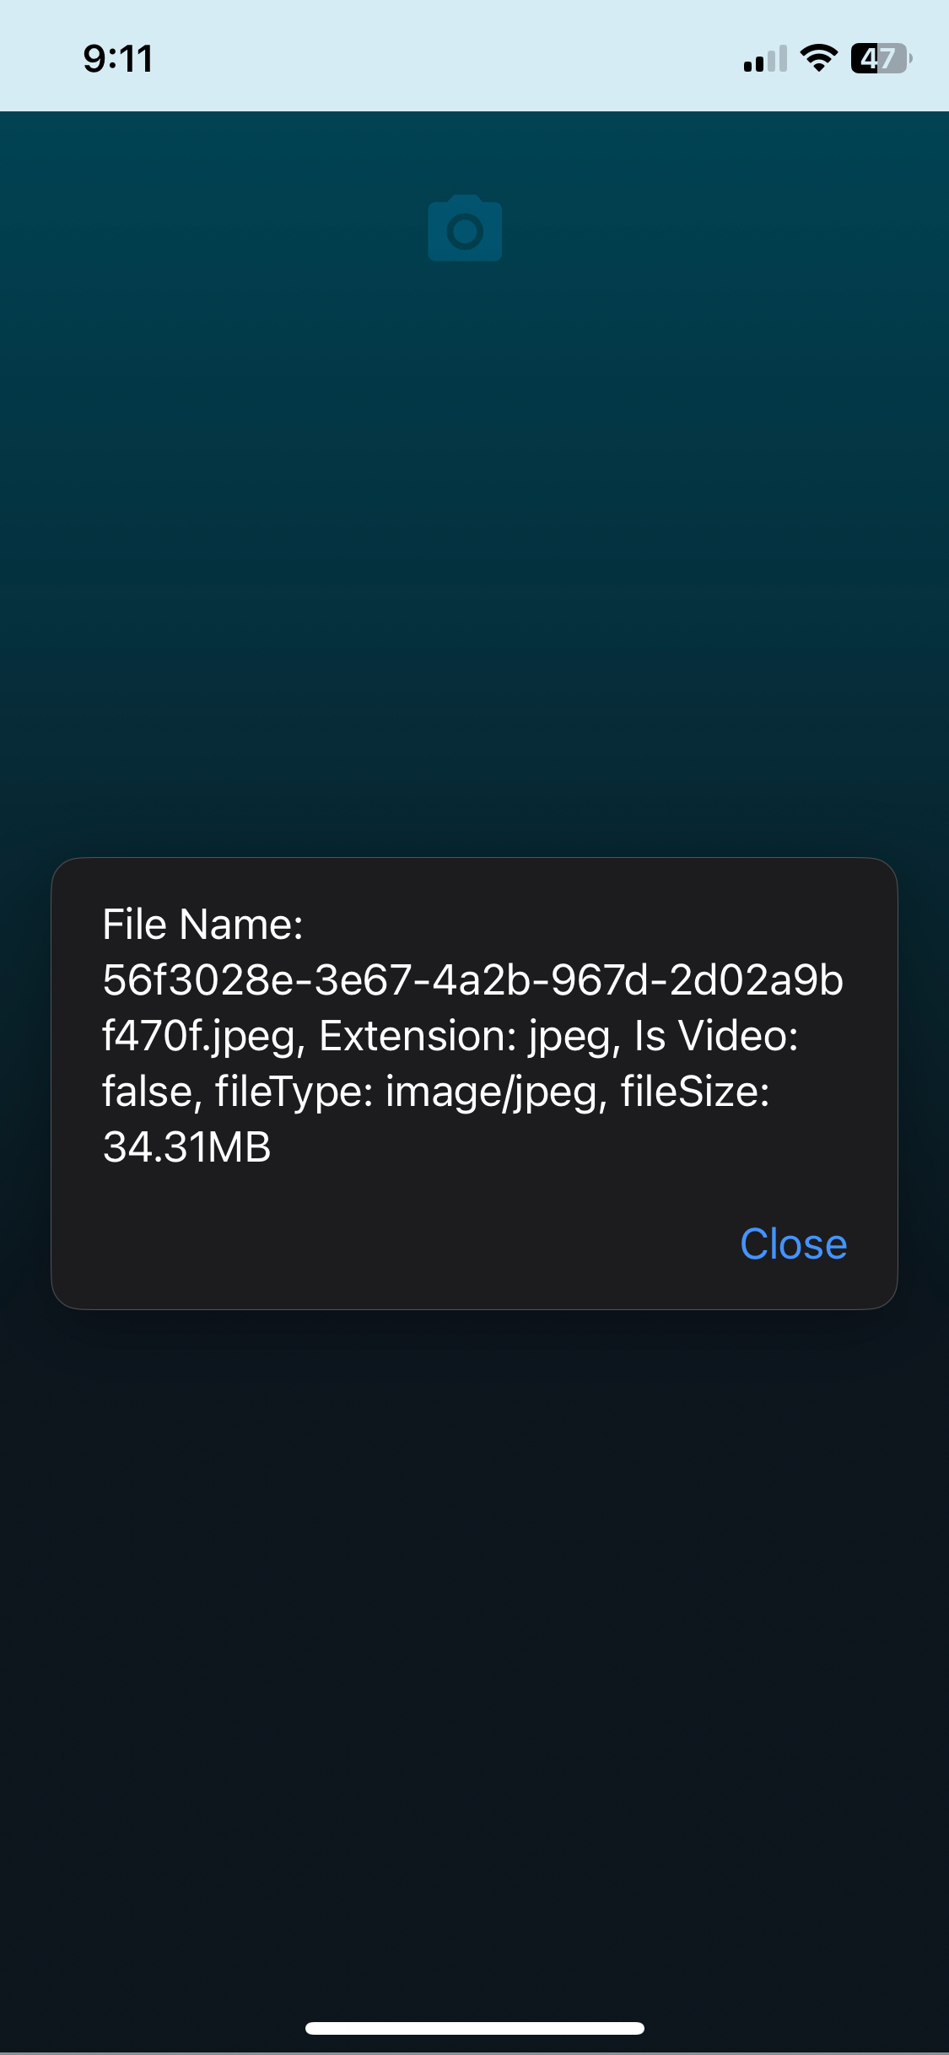This screenshot has height=2055, width=949.
Task: Tap the dark area below the dialog
Action: coord(474,1603)
